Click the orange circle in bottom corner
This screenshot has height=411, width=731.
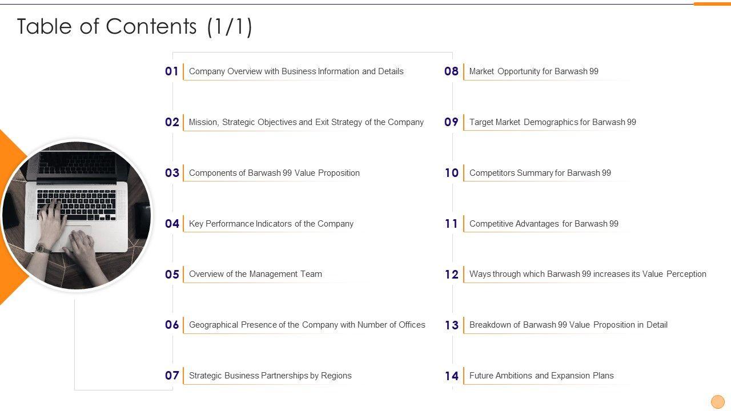[x=717, y=401]
